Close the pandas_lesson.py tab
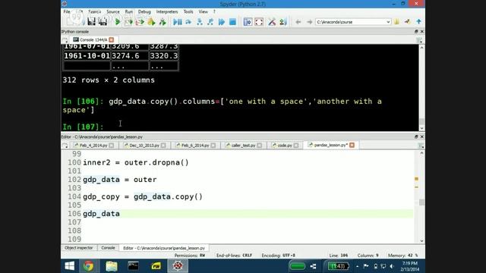The height and width of the screenshot is (273, 486). [x=352, y=145]
